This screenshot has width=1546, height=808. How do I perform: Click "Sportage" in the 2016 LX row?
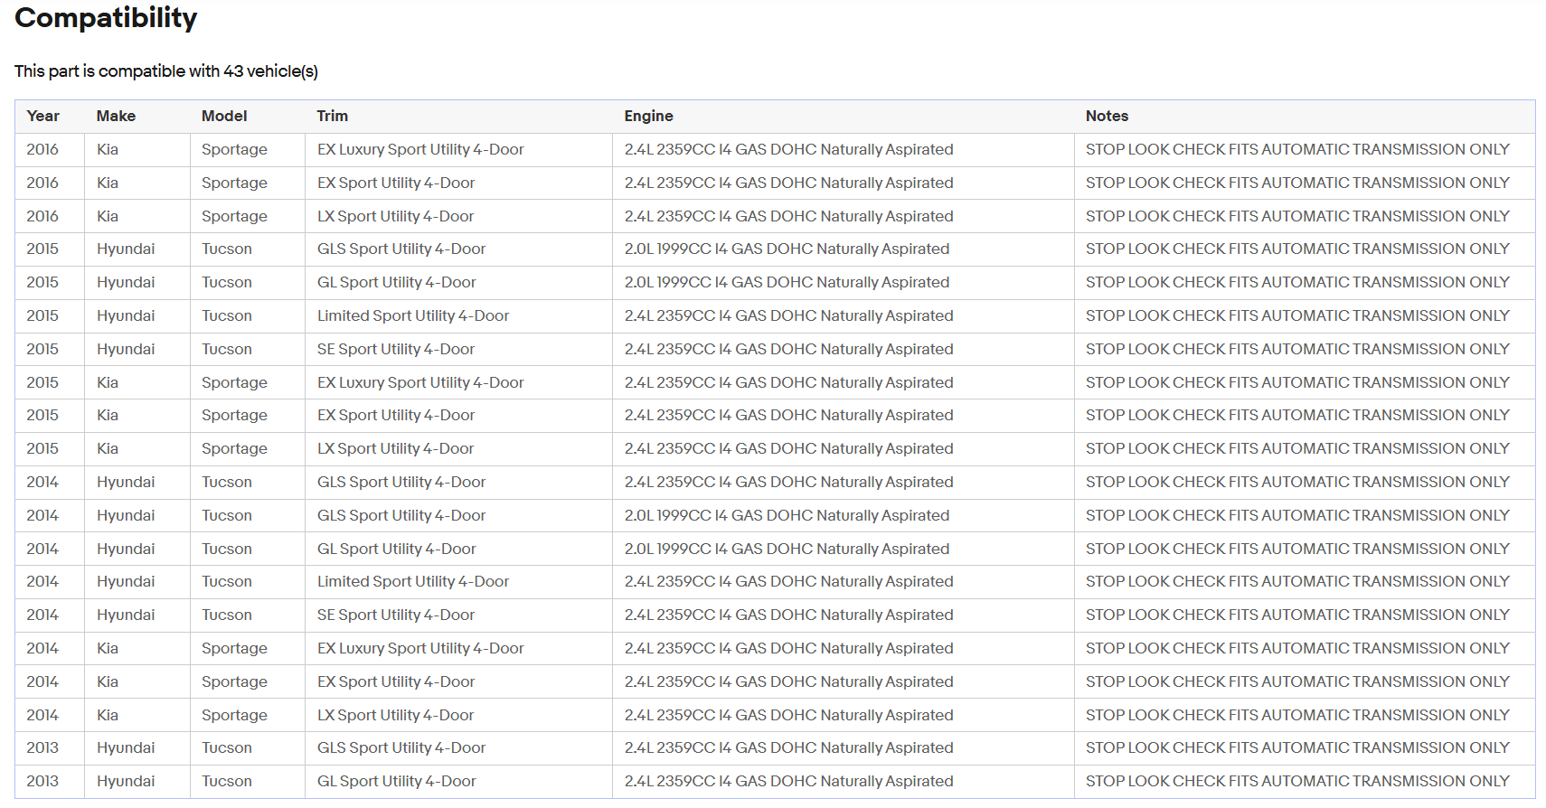(x=234, y=217)
